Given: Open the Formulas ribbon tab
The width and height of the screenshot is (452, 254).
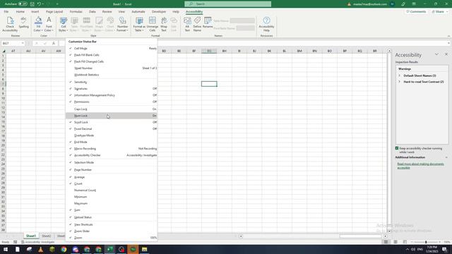Looking at the screenshot, I should tap(76, 12).
